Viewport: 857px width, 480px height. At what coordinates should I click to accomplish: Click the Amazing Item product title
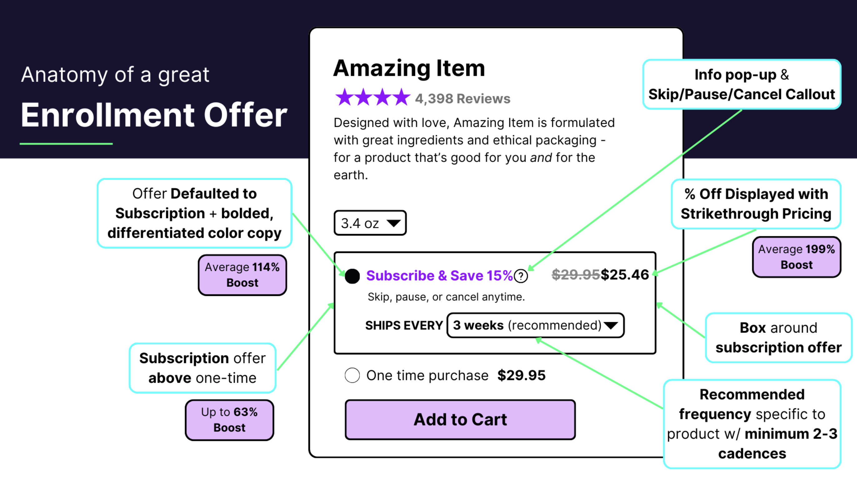[x=409, y=68]
